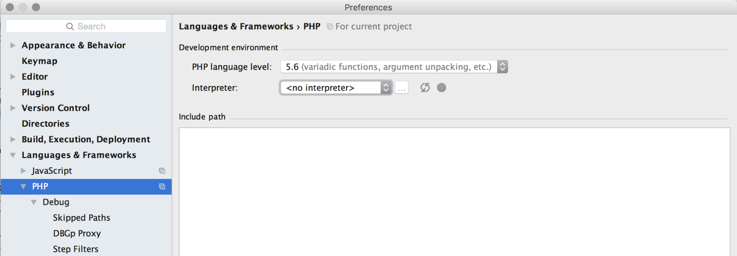This screenshot has height=256, width=737.
Task: Collapse the Debug tree node
Action: [34, 202]
